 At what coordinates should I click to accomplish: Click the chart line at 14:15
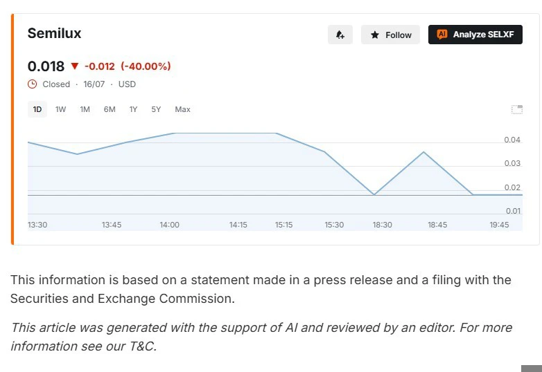click(238, 133)
